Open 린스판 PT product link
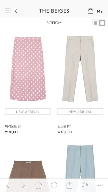This screenshot has height=192, width=108. pos(64,126)
